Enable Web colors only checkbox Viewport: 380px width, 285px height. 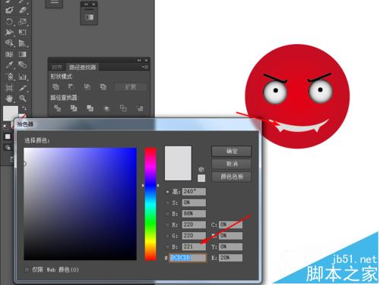[x=27, y=270]
